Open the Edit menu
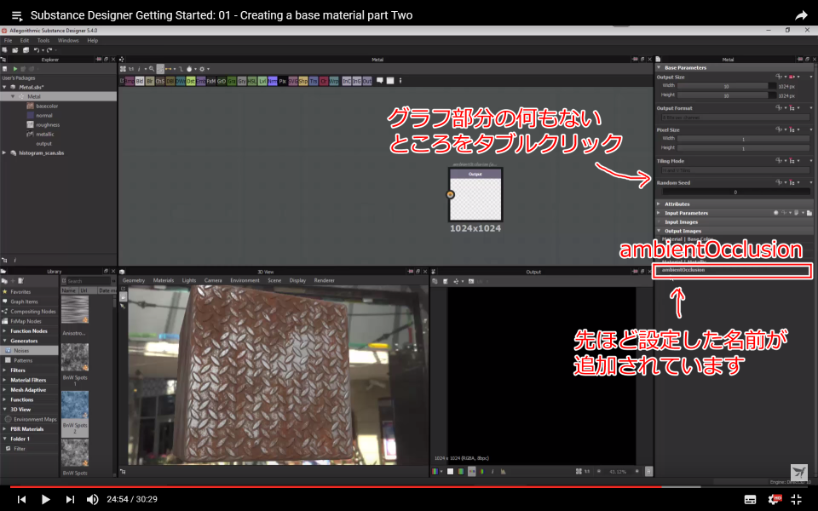This screenshot has width=818, height=511. 25,40
